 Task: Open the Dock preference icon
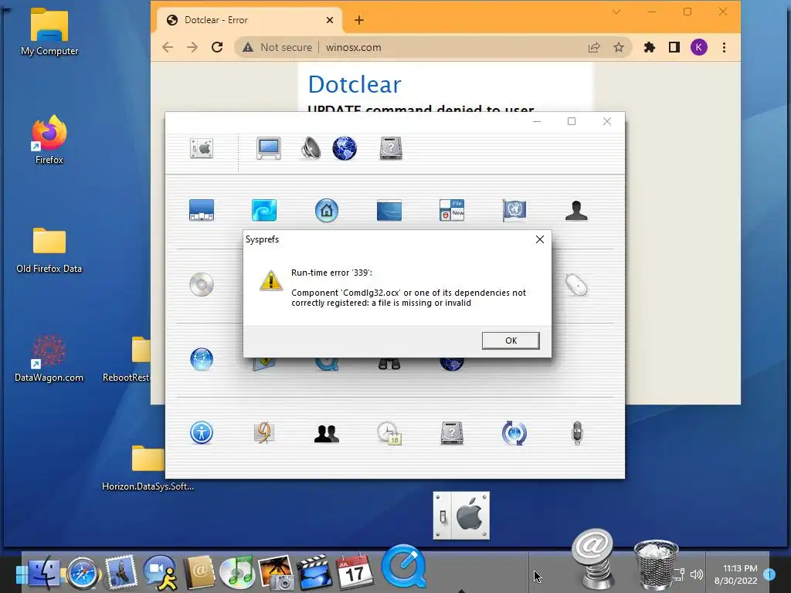[202, 210]
